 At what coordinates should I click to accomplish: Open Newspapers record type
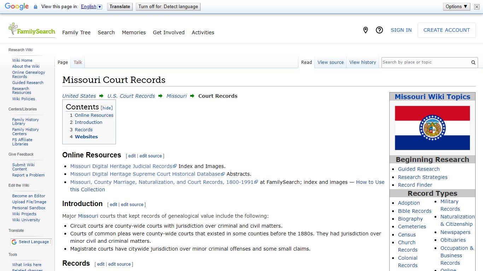click(x=455, y=232)
